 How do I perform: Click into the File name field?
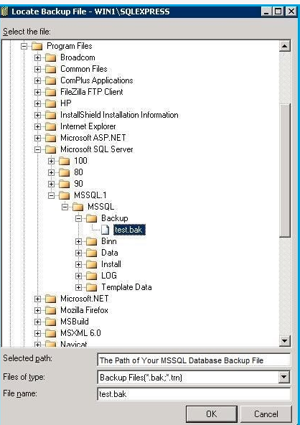click(194, 394)
